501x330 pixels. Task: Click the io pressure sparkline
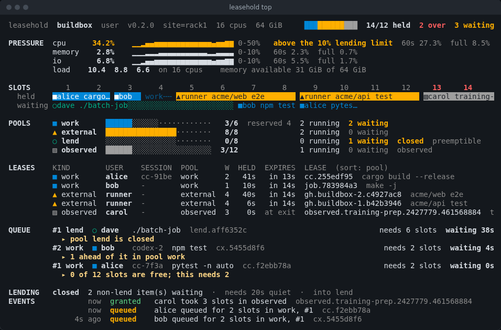pos(183,62)
